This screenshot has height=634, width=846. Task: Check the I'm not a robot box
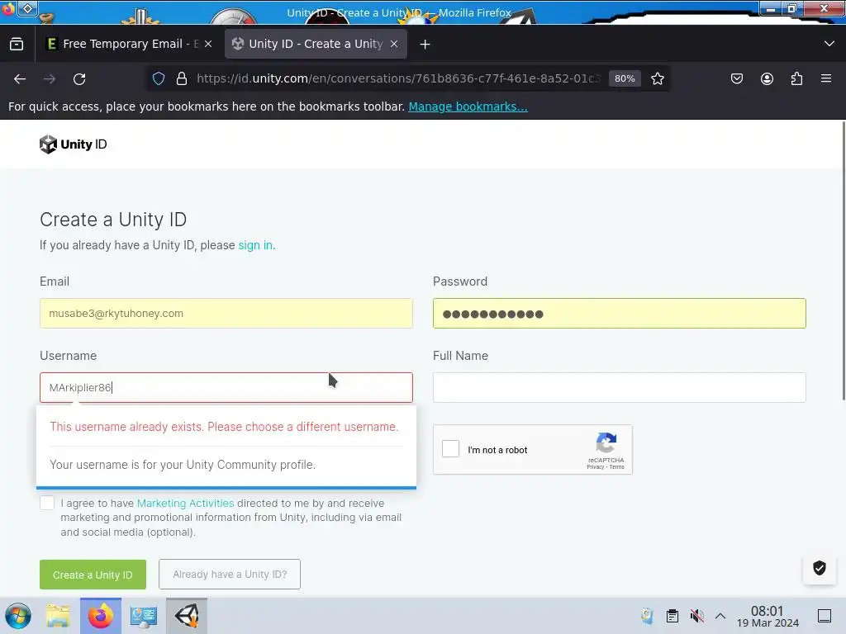pyautogui.click(x=450, y=448)
